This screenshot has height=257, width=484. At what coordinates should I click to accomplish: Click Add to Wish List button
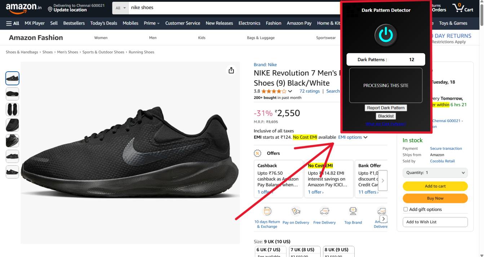click(435, 222)
